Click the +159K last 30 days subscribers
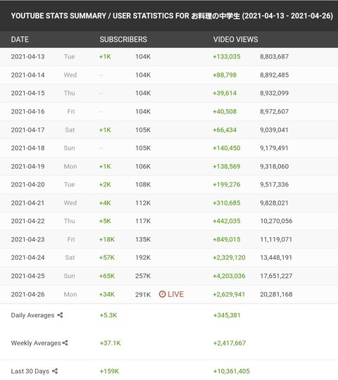The width and height of the screenshot is (338, 380). (x=109, y=372)
